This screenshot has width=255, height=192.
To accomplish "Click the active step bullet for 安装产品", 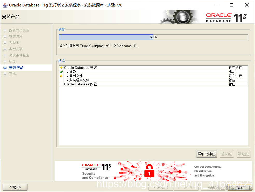I will [x=5, y=68].
